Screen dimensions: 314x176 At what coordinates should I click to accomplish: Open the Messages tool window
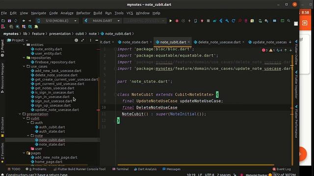click(171, 169)
